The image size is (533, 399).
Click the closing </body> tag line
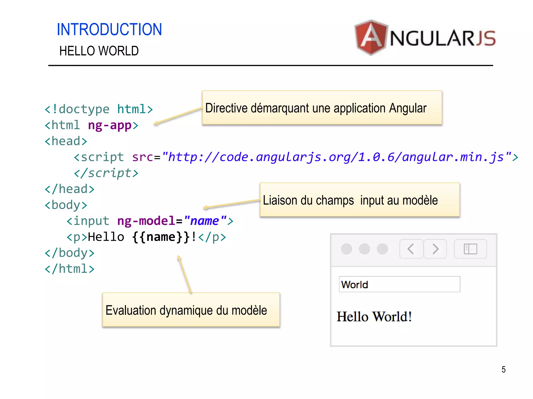point(69,253)
